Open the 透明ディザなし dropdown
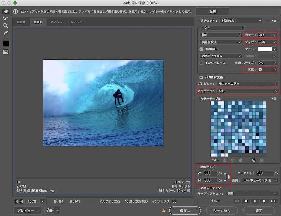This screenshot has height=216, width=281. tap(221, 56)
